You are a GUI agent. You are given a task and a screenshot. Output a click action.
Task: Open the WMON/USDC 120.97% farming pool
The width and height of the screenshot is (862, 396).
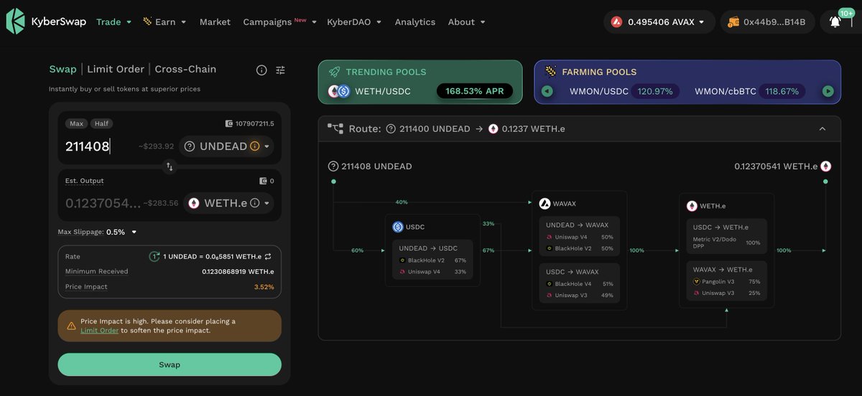[623, 91]
